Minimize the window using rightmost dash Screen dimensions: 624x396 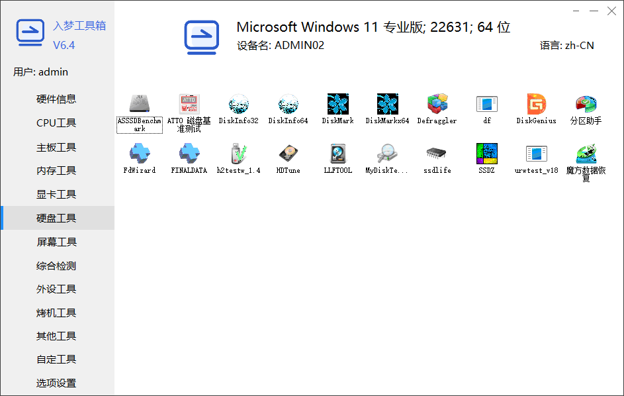click(594, 11)
